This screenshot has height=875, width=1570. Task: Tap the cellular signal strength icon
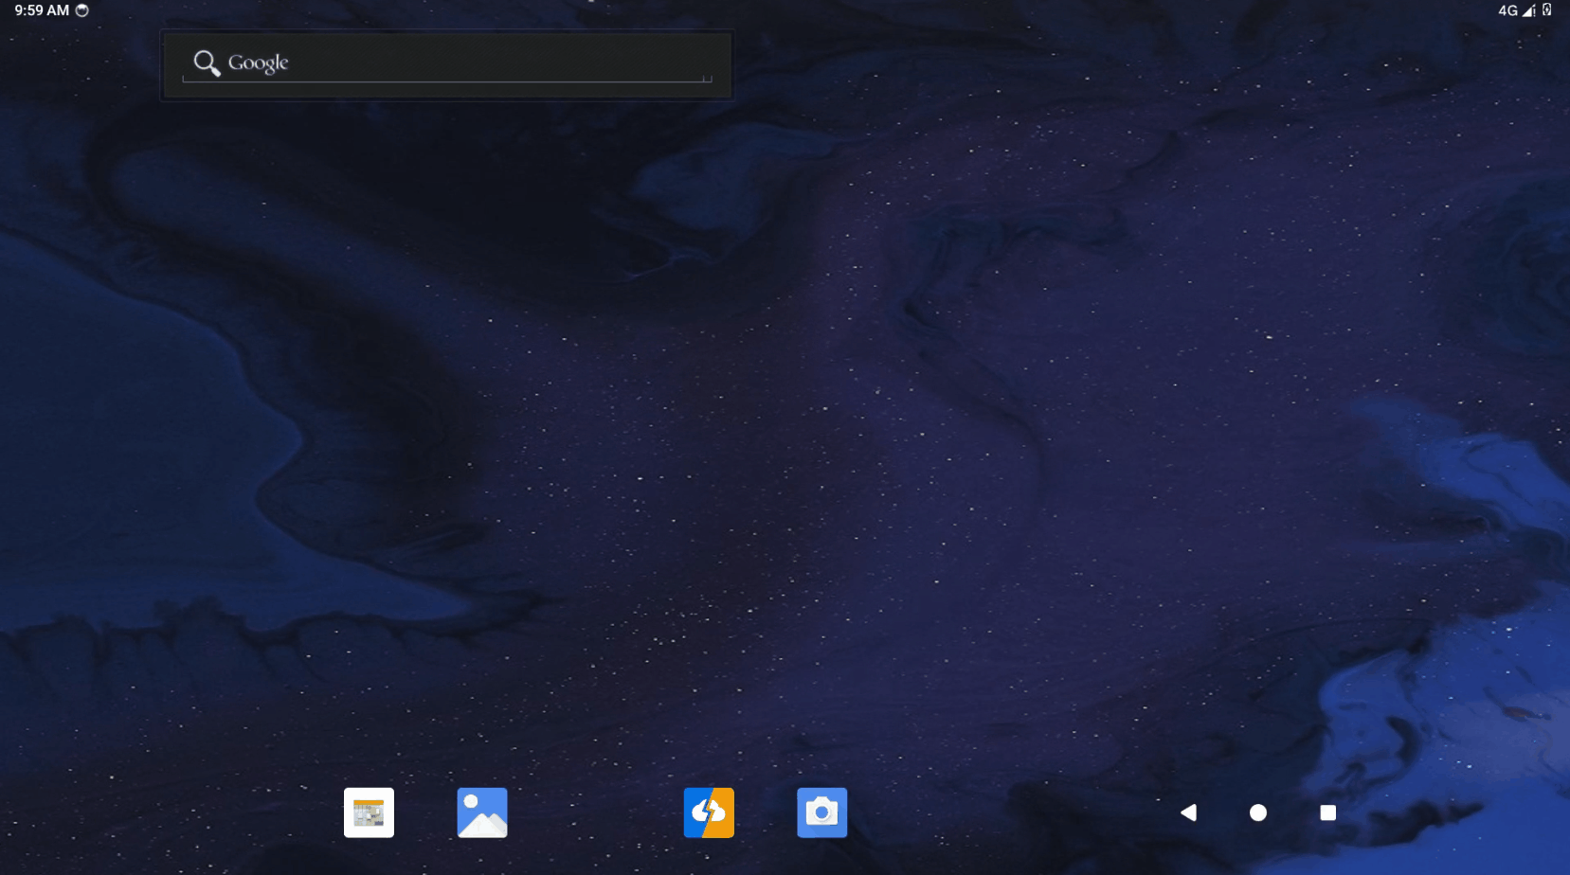coord(1528,10)
